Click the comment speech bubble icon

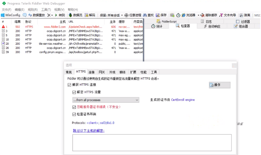point(25,15)
